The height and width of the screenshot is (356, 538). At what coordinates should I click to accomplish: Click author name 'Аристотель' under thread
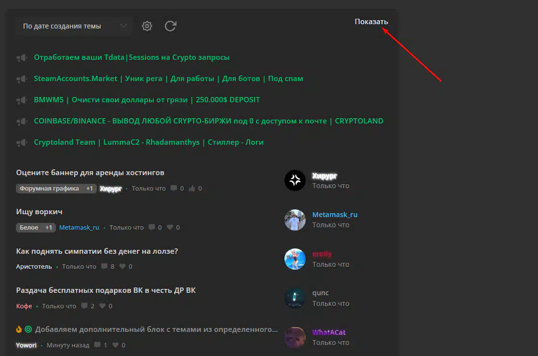point(34,267)
